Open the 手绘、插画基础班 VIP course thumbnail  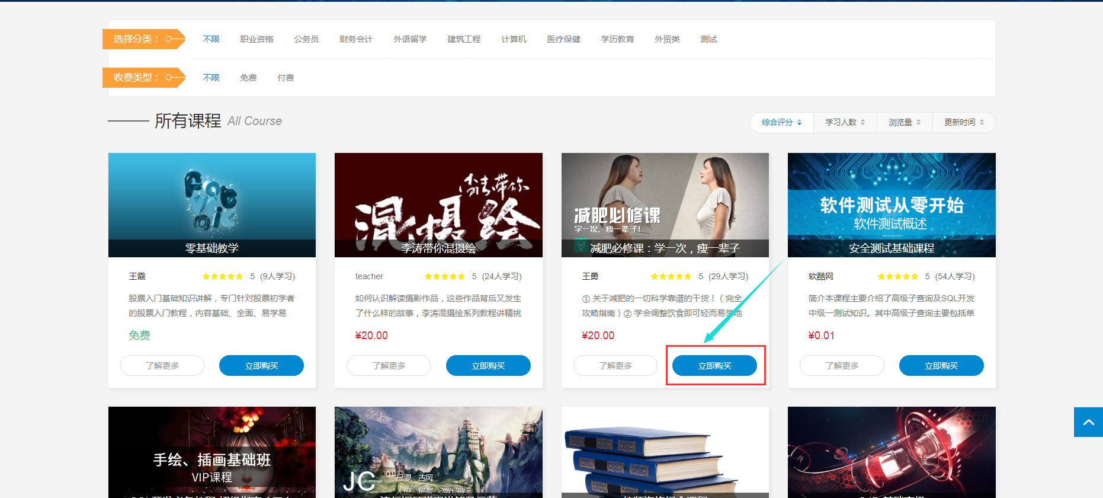[x=212, y=452]
